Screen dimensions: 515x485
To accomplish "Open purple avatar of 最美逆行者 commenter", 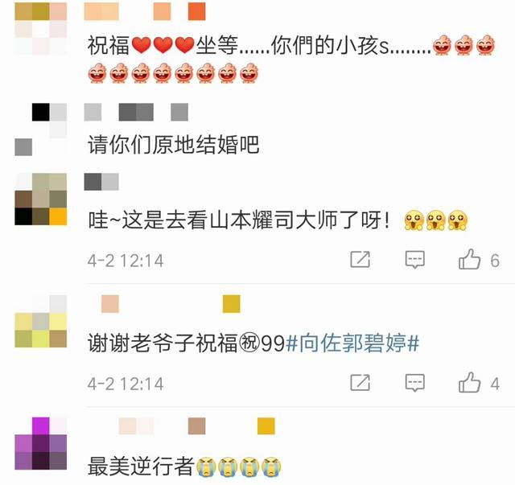I will click(41, 444).
